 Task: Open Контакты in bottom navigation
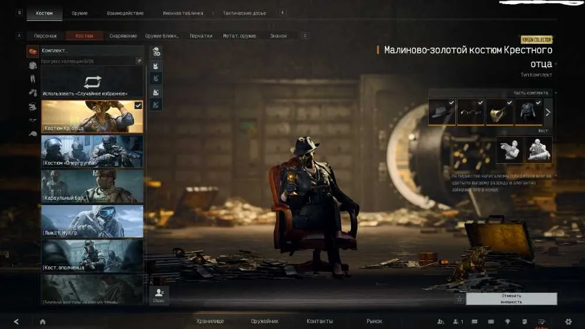click(319, 321)
